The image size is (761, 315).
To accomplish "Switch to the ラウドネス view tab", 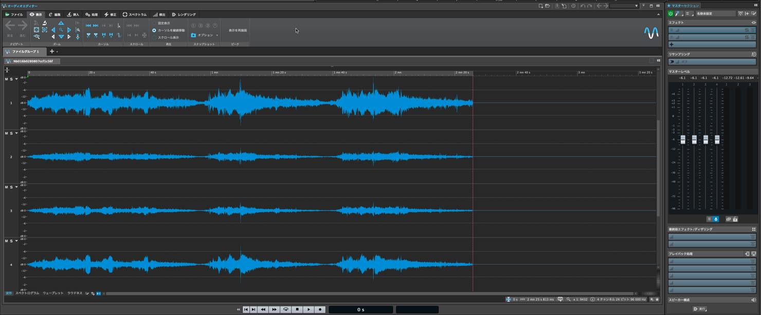I will click(75, 293).
